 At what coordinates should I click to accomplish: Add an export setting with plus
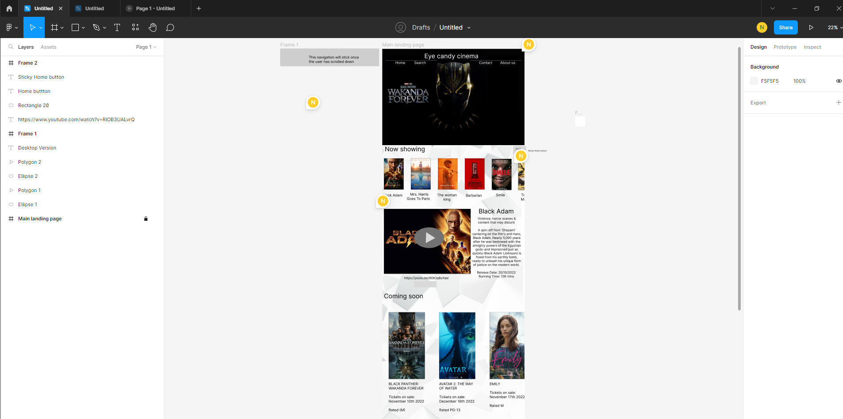pyautogui.click(x=838, y=103)
